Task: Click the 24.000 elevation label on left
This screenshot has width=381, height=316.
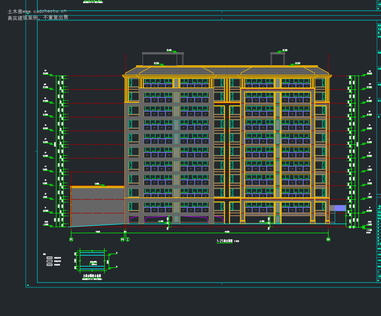Action: click(45, 101)
